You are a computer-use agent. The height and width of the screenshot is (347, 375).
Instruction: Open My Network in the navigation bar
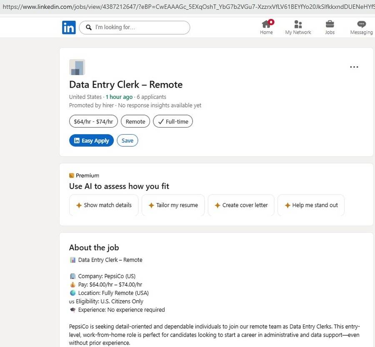click(298, 27)
